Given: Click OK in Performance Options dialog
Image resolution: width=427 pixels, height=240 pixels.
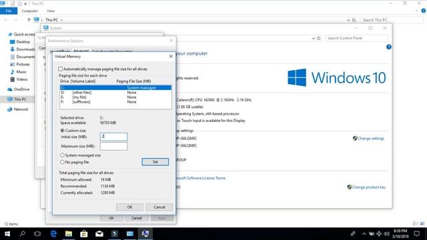Looking at the screenshot, I should [x=111, y=218].
